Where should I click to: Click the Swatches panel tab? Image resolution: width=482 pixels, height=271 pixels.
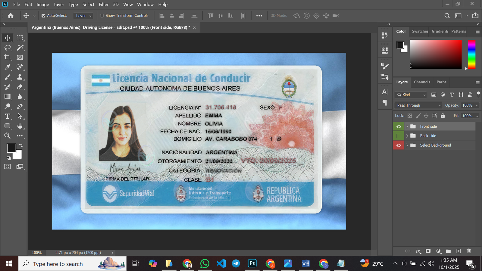[x=420, y=31]
